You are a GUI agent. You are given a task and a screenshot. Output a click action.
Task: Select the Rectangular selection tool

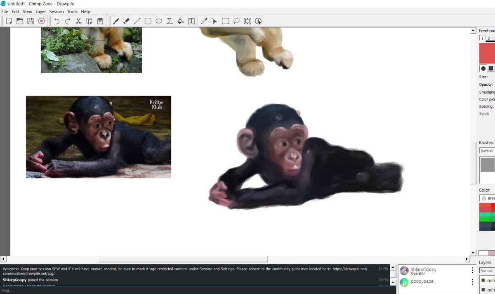click(226, 21)
